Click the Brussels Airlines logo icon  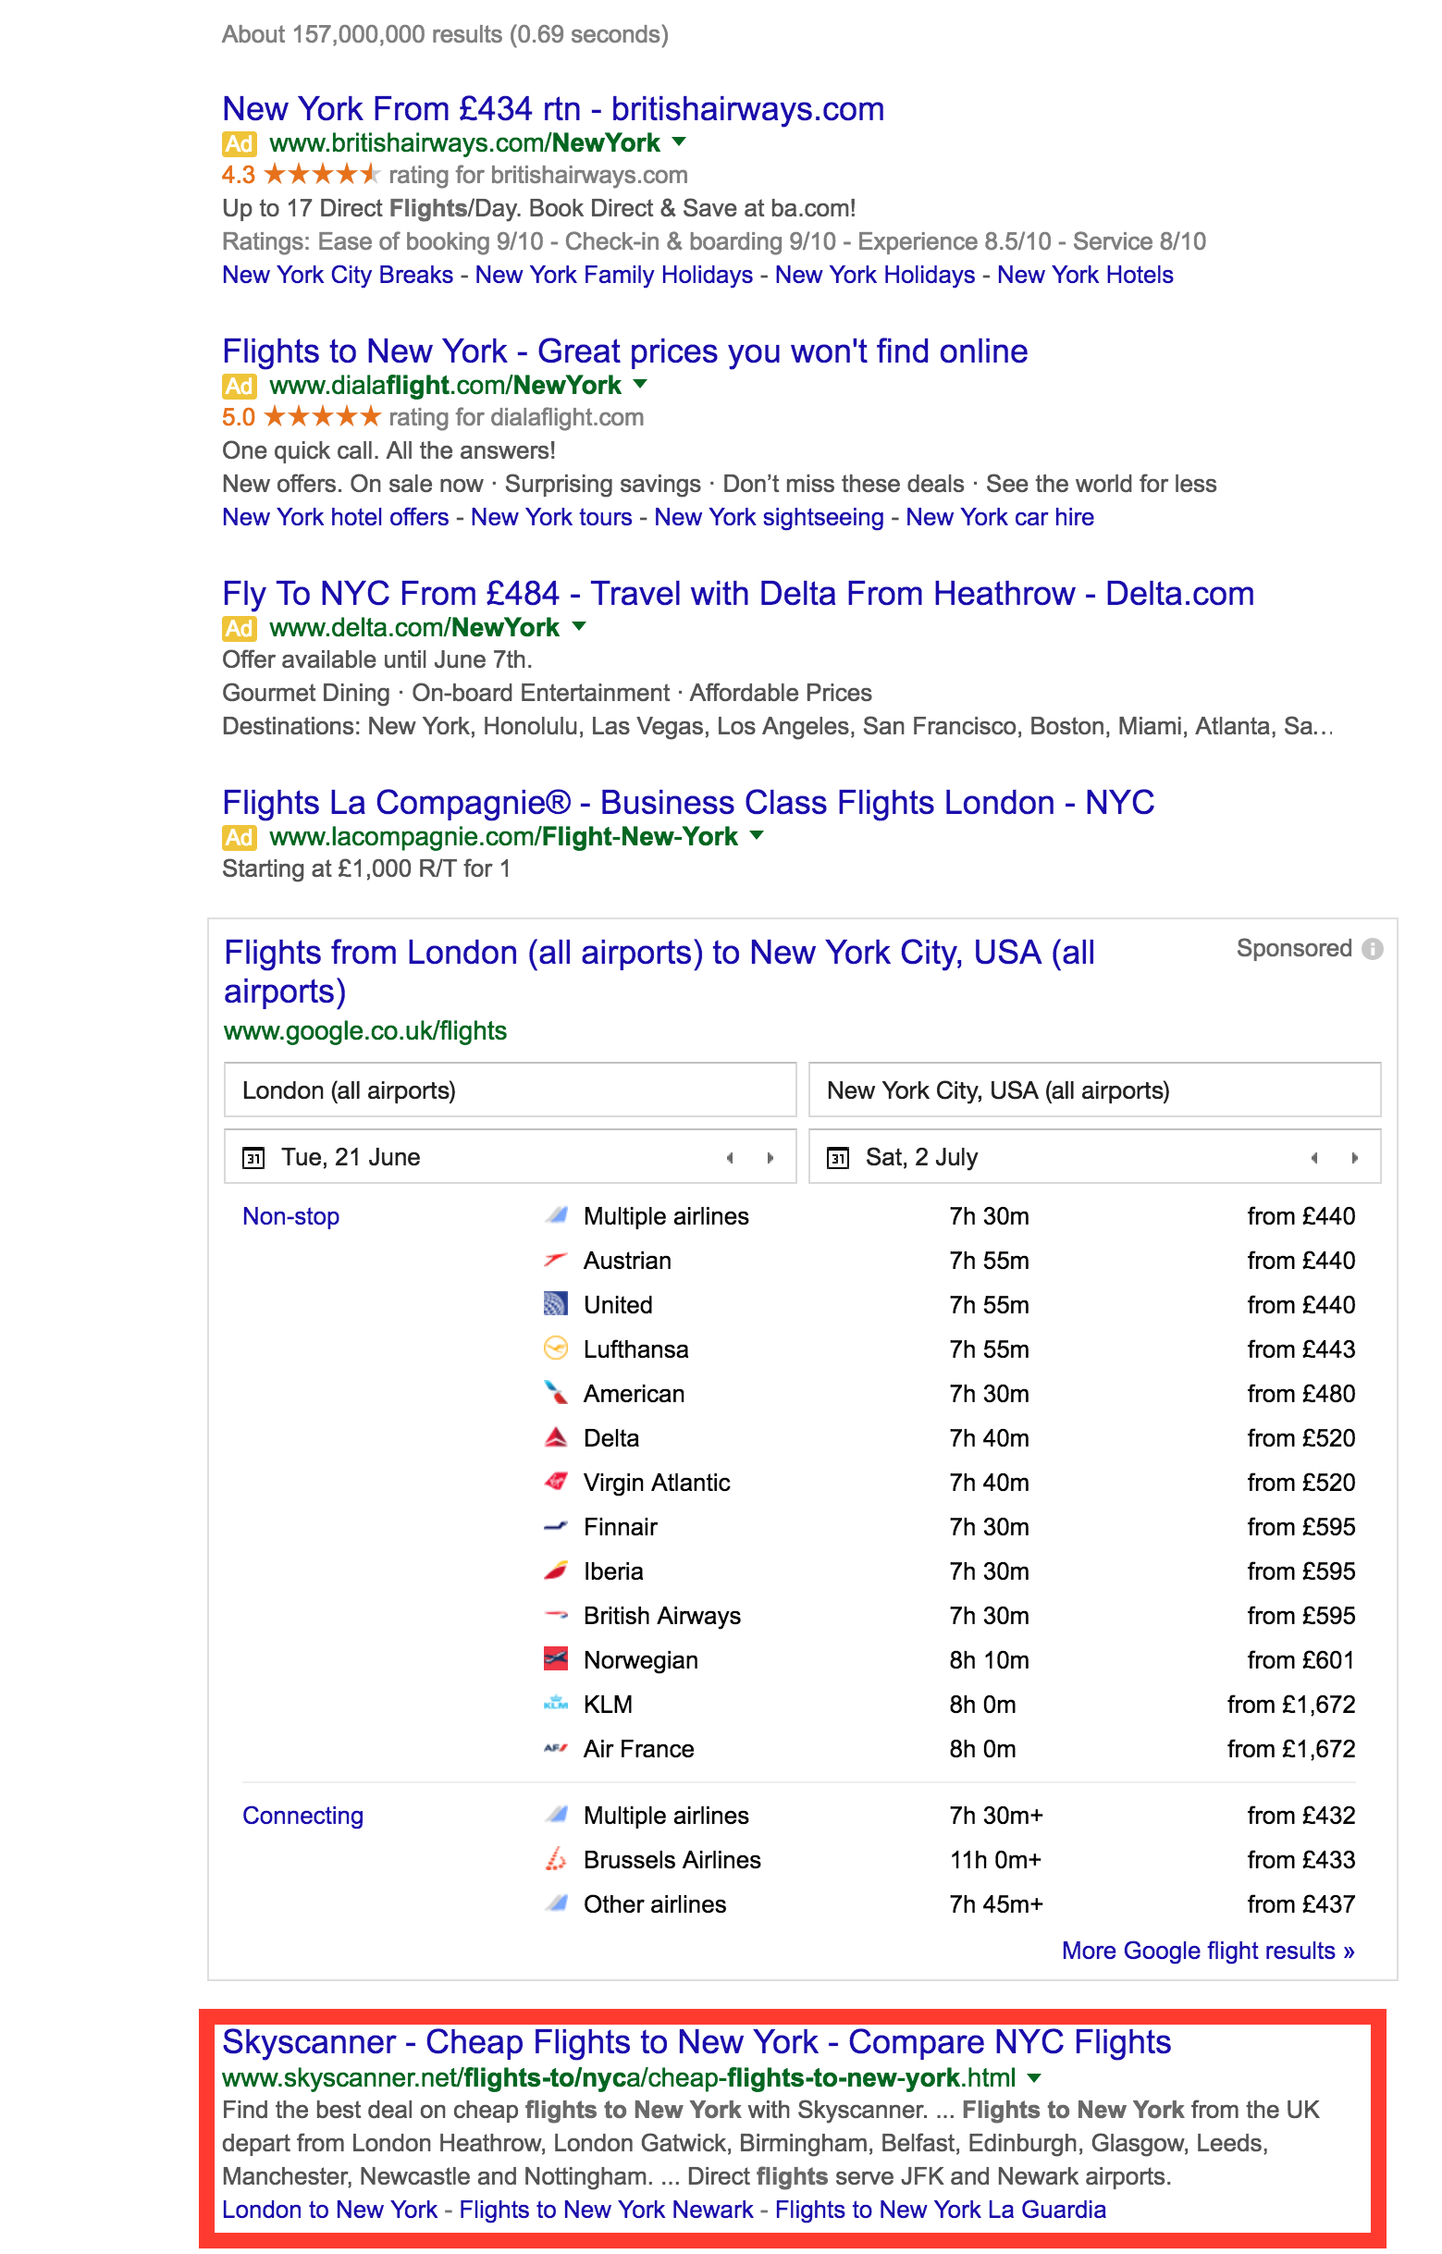point(556,1859)
